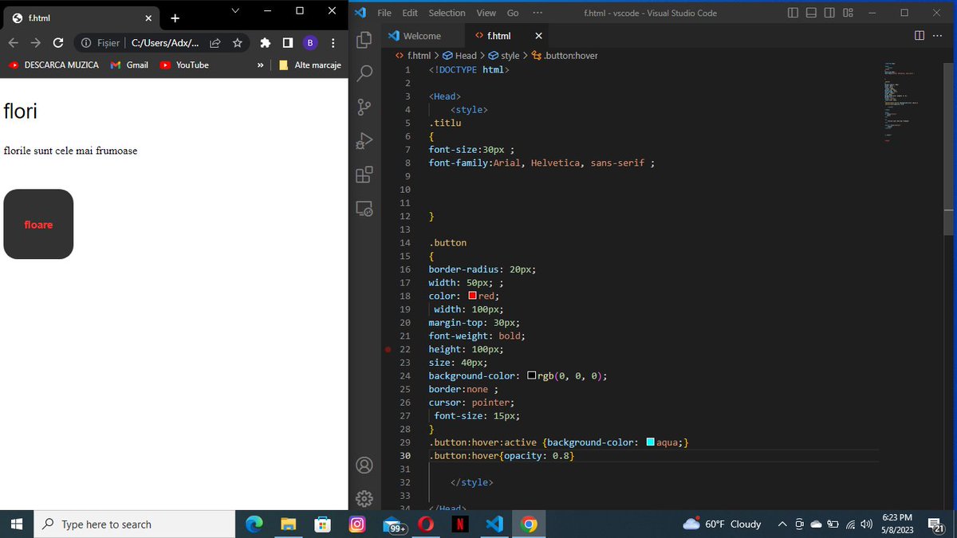Image resolution: width=957 pixels, height=538 pixels.
Task: Open Source Control view in activity bar
Action: 364,108
